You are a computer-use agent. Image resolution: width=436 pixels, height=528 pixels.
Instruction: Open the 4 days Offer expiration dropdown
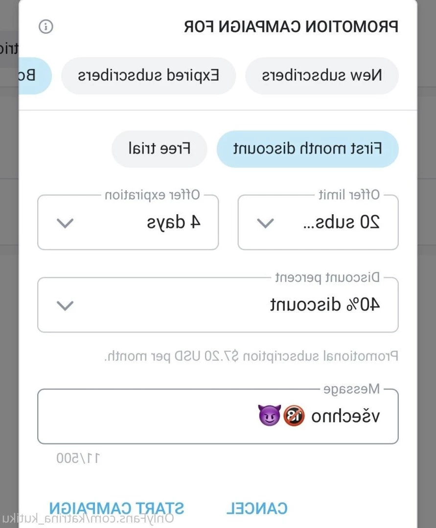point(128,222)
